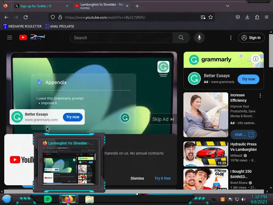Open Firefox application hamburger menu
The image size is (273, 205).
pyautogui.click(x=267, y=17)
